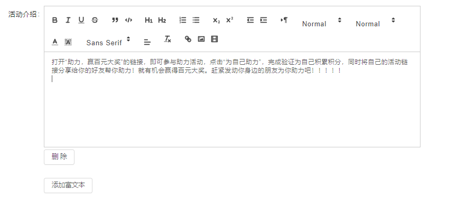
Task: Toggle strikethrough formatting
Action: (95, 20)
